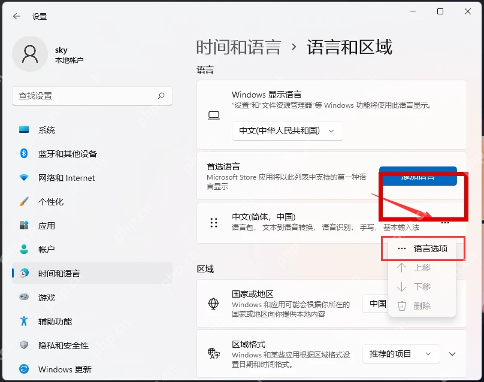The width and height of the screenshot is (484, 382).
Task: Select 时间和语言 in the sidebar
Action: pos(92,273)
